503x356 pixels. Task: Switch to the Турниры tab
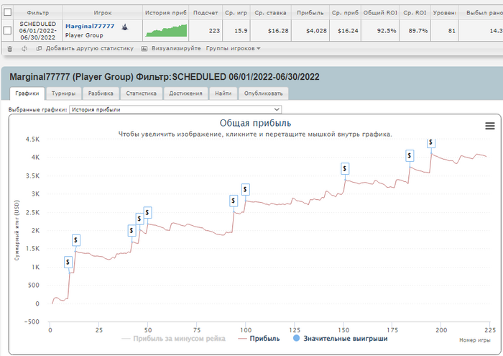click(x=63, y=93)
